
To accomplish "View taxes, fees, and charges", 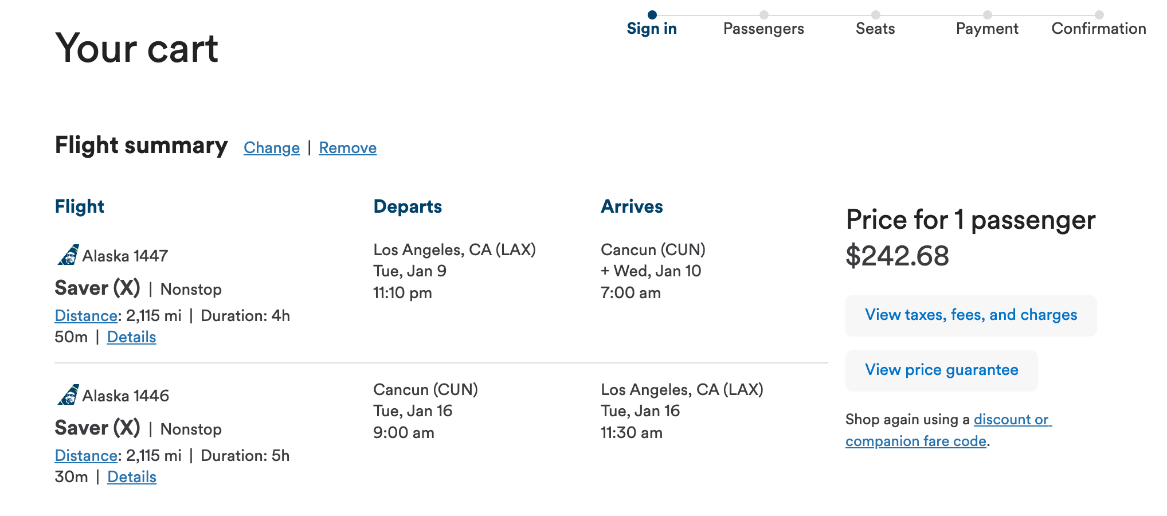I will pos(971,315).
